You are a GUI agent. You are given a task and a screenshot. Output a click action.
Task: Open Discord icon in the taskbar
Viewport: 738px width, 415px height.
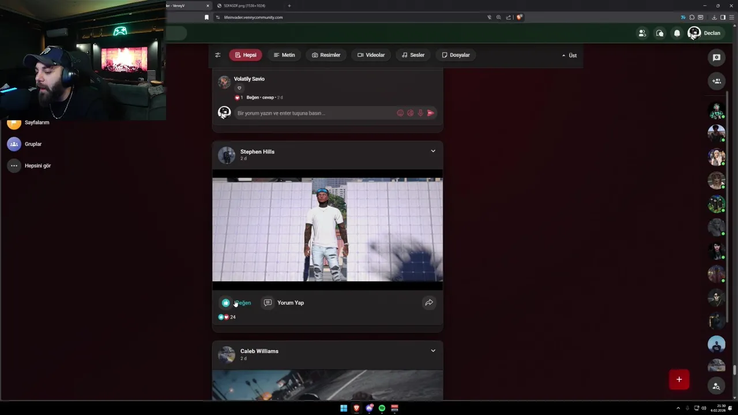tap(369, 408)
